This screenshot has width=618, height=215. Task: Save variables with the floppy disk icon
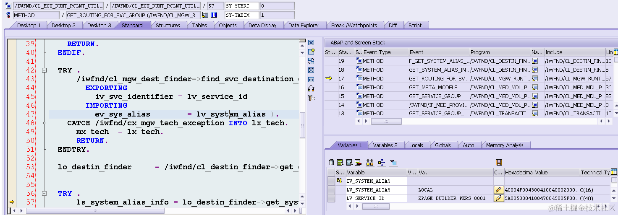click(499, 163)
